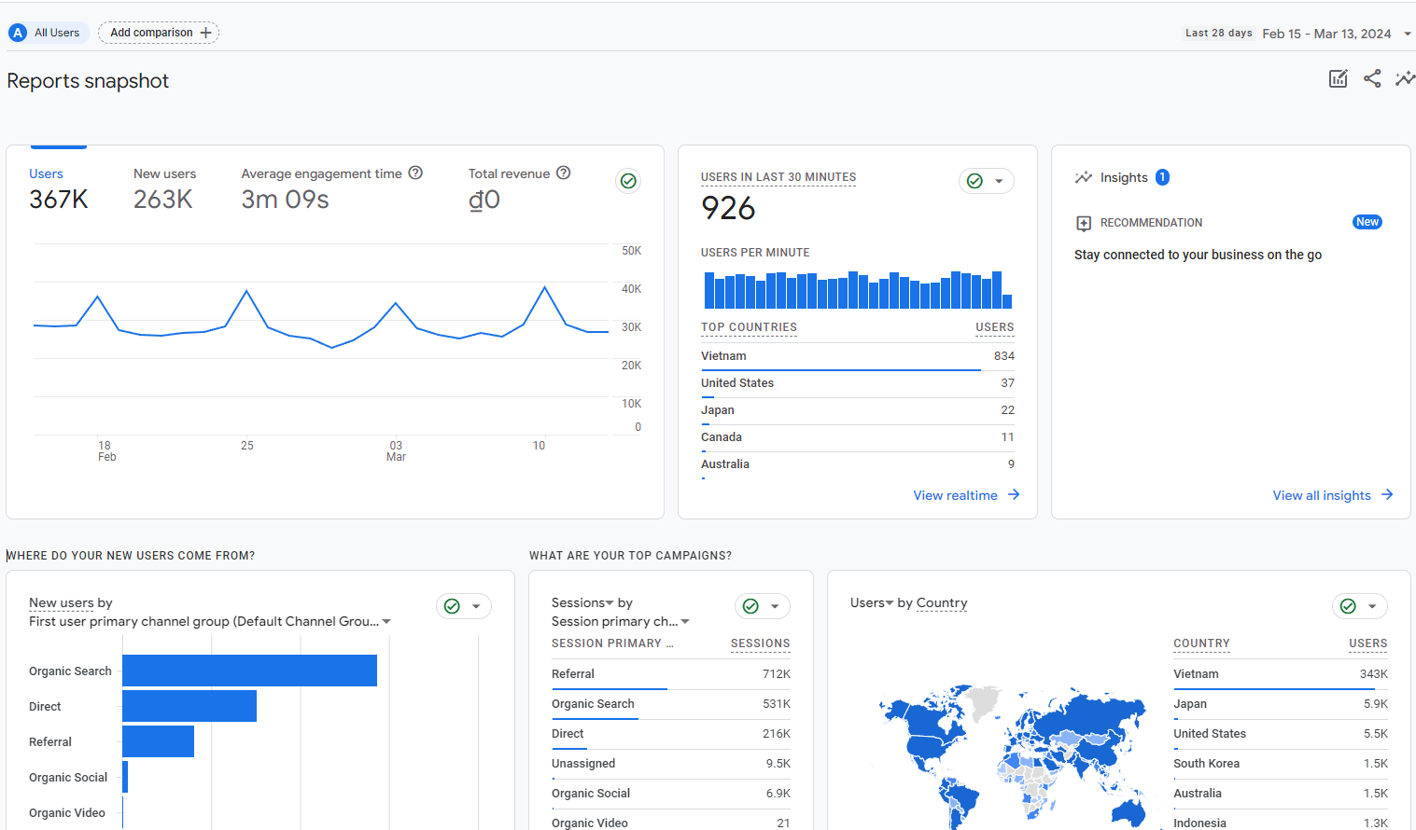
Task: Click the SESSIONS column header
Action: (x=760, y=643)
